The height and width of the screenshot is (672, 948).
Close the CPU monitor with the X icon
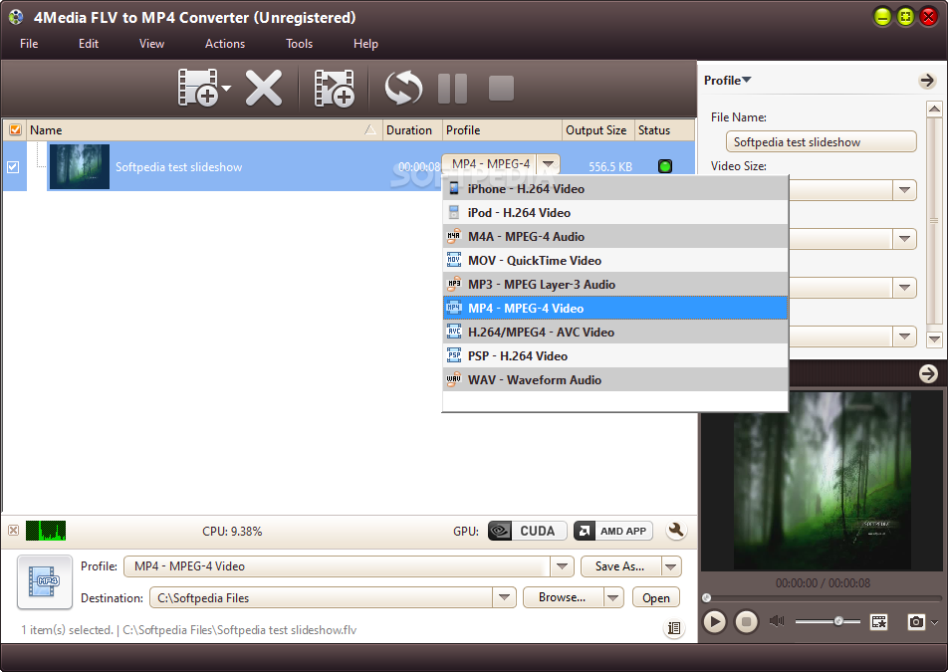[13, 531]
